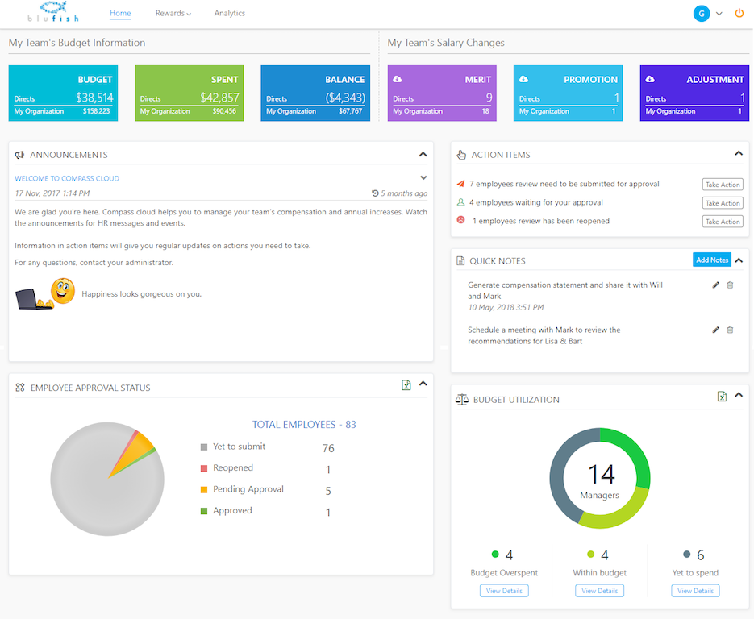Edit the Schedule a meeting note
This screenshot has width=754, height=619.
pos(716,330)
